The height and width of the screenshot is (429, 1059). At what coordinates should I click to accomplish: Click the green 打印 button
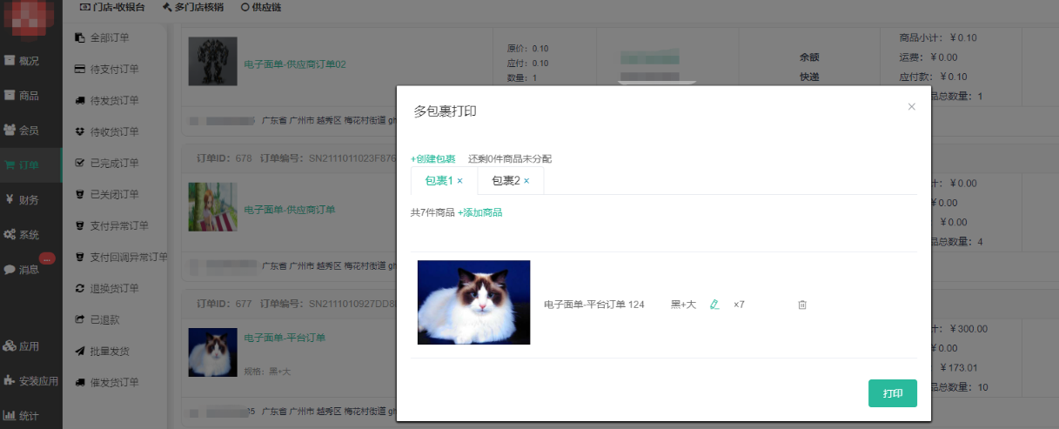point(893,393)
